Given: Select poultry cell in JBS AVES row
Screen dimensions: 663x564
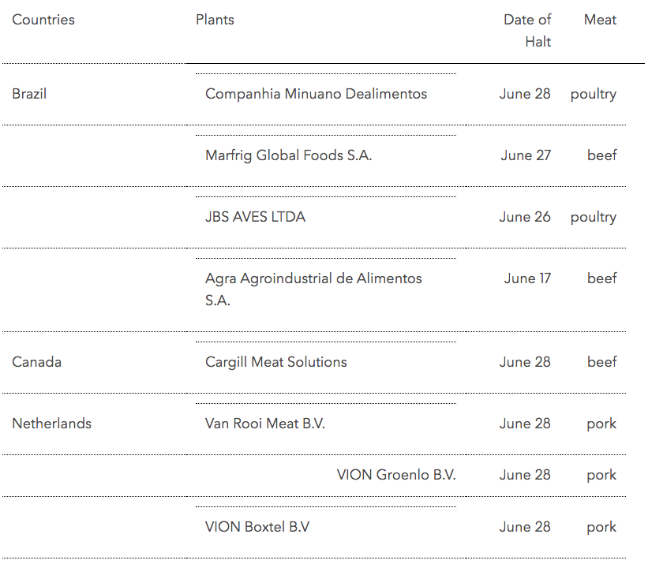Looking at the screenshot, I should pyautogui.click(x=593, y=217).
